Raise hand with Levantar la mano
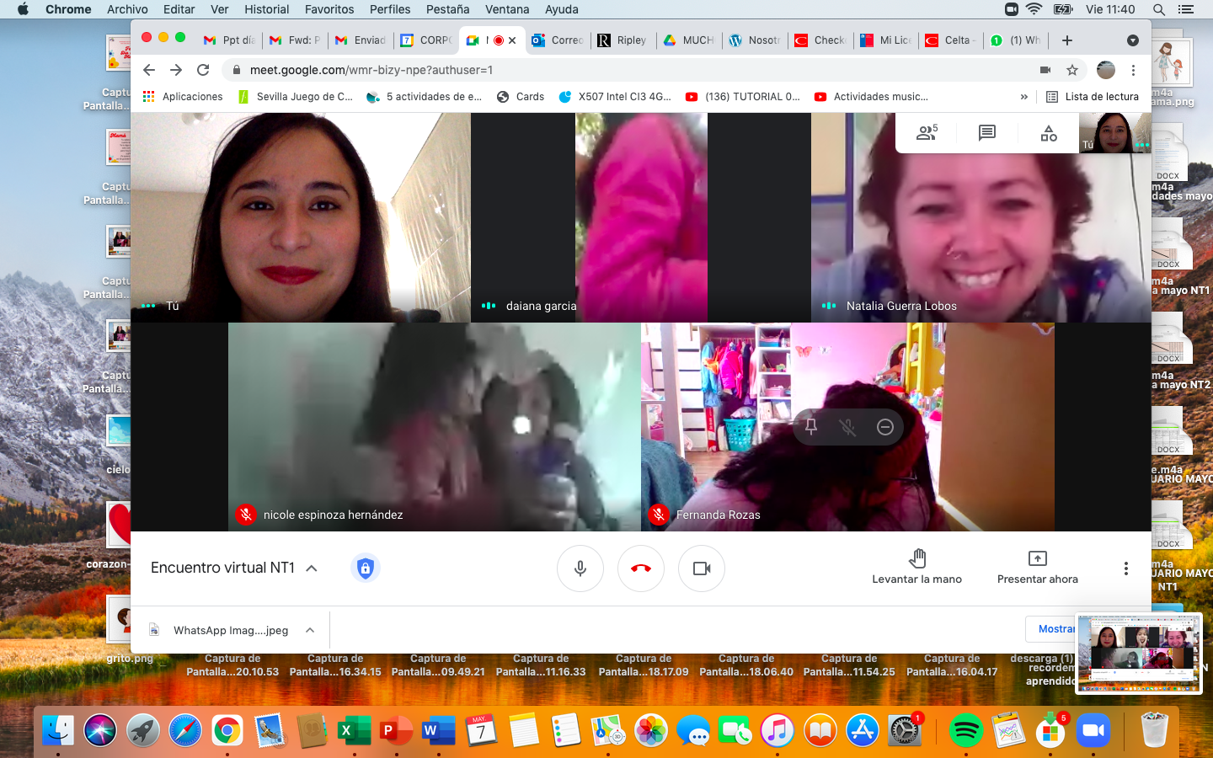The width and height of the screenshot is (1213, 758). coord(917,567)
